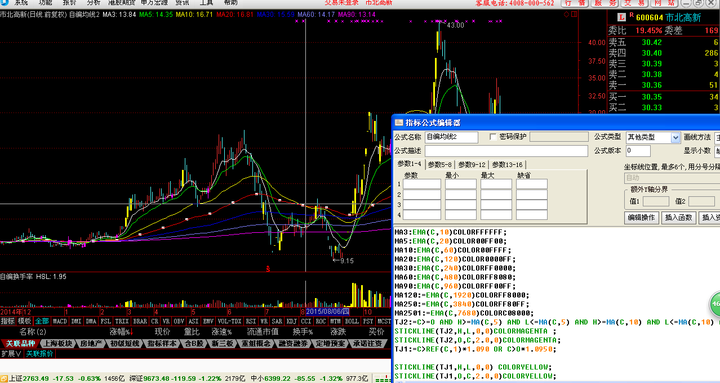
Task: Click the yellow icon left of 上证 index
Action: pyautogui.click(x=4, y=379)
